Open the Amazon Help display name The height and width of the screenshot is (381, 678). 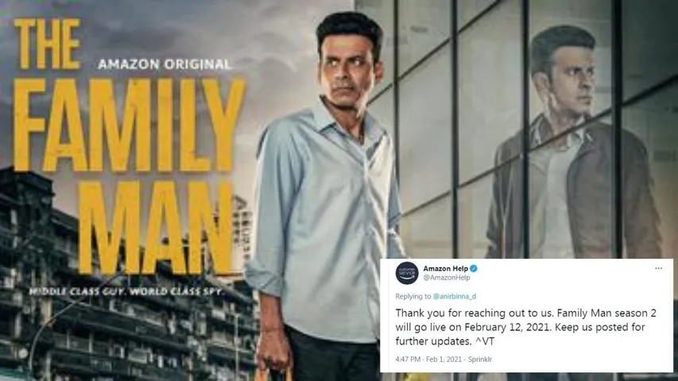pos(445,269)
